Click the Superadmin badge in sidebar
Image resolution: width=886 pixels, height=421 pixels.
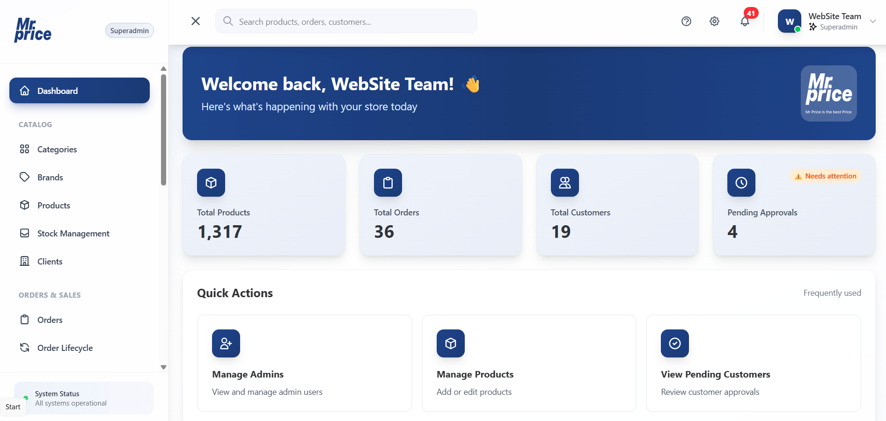[130, 30]
